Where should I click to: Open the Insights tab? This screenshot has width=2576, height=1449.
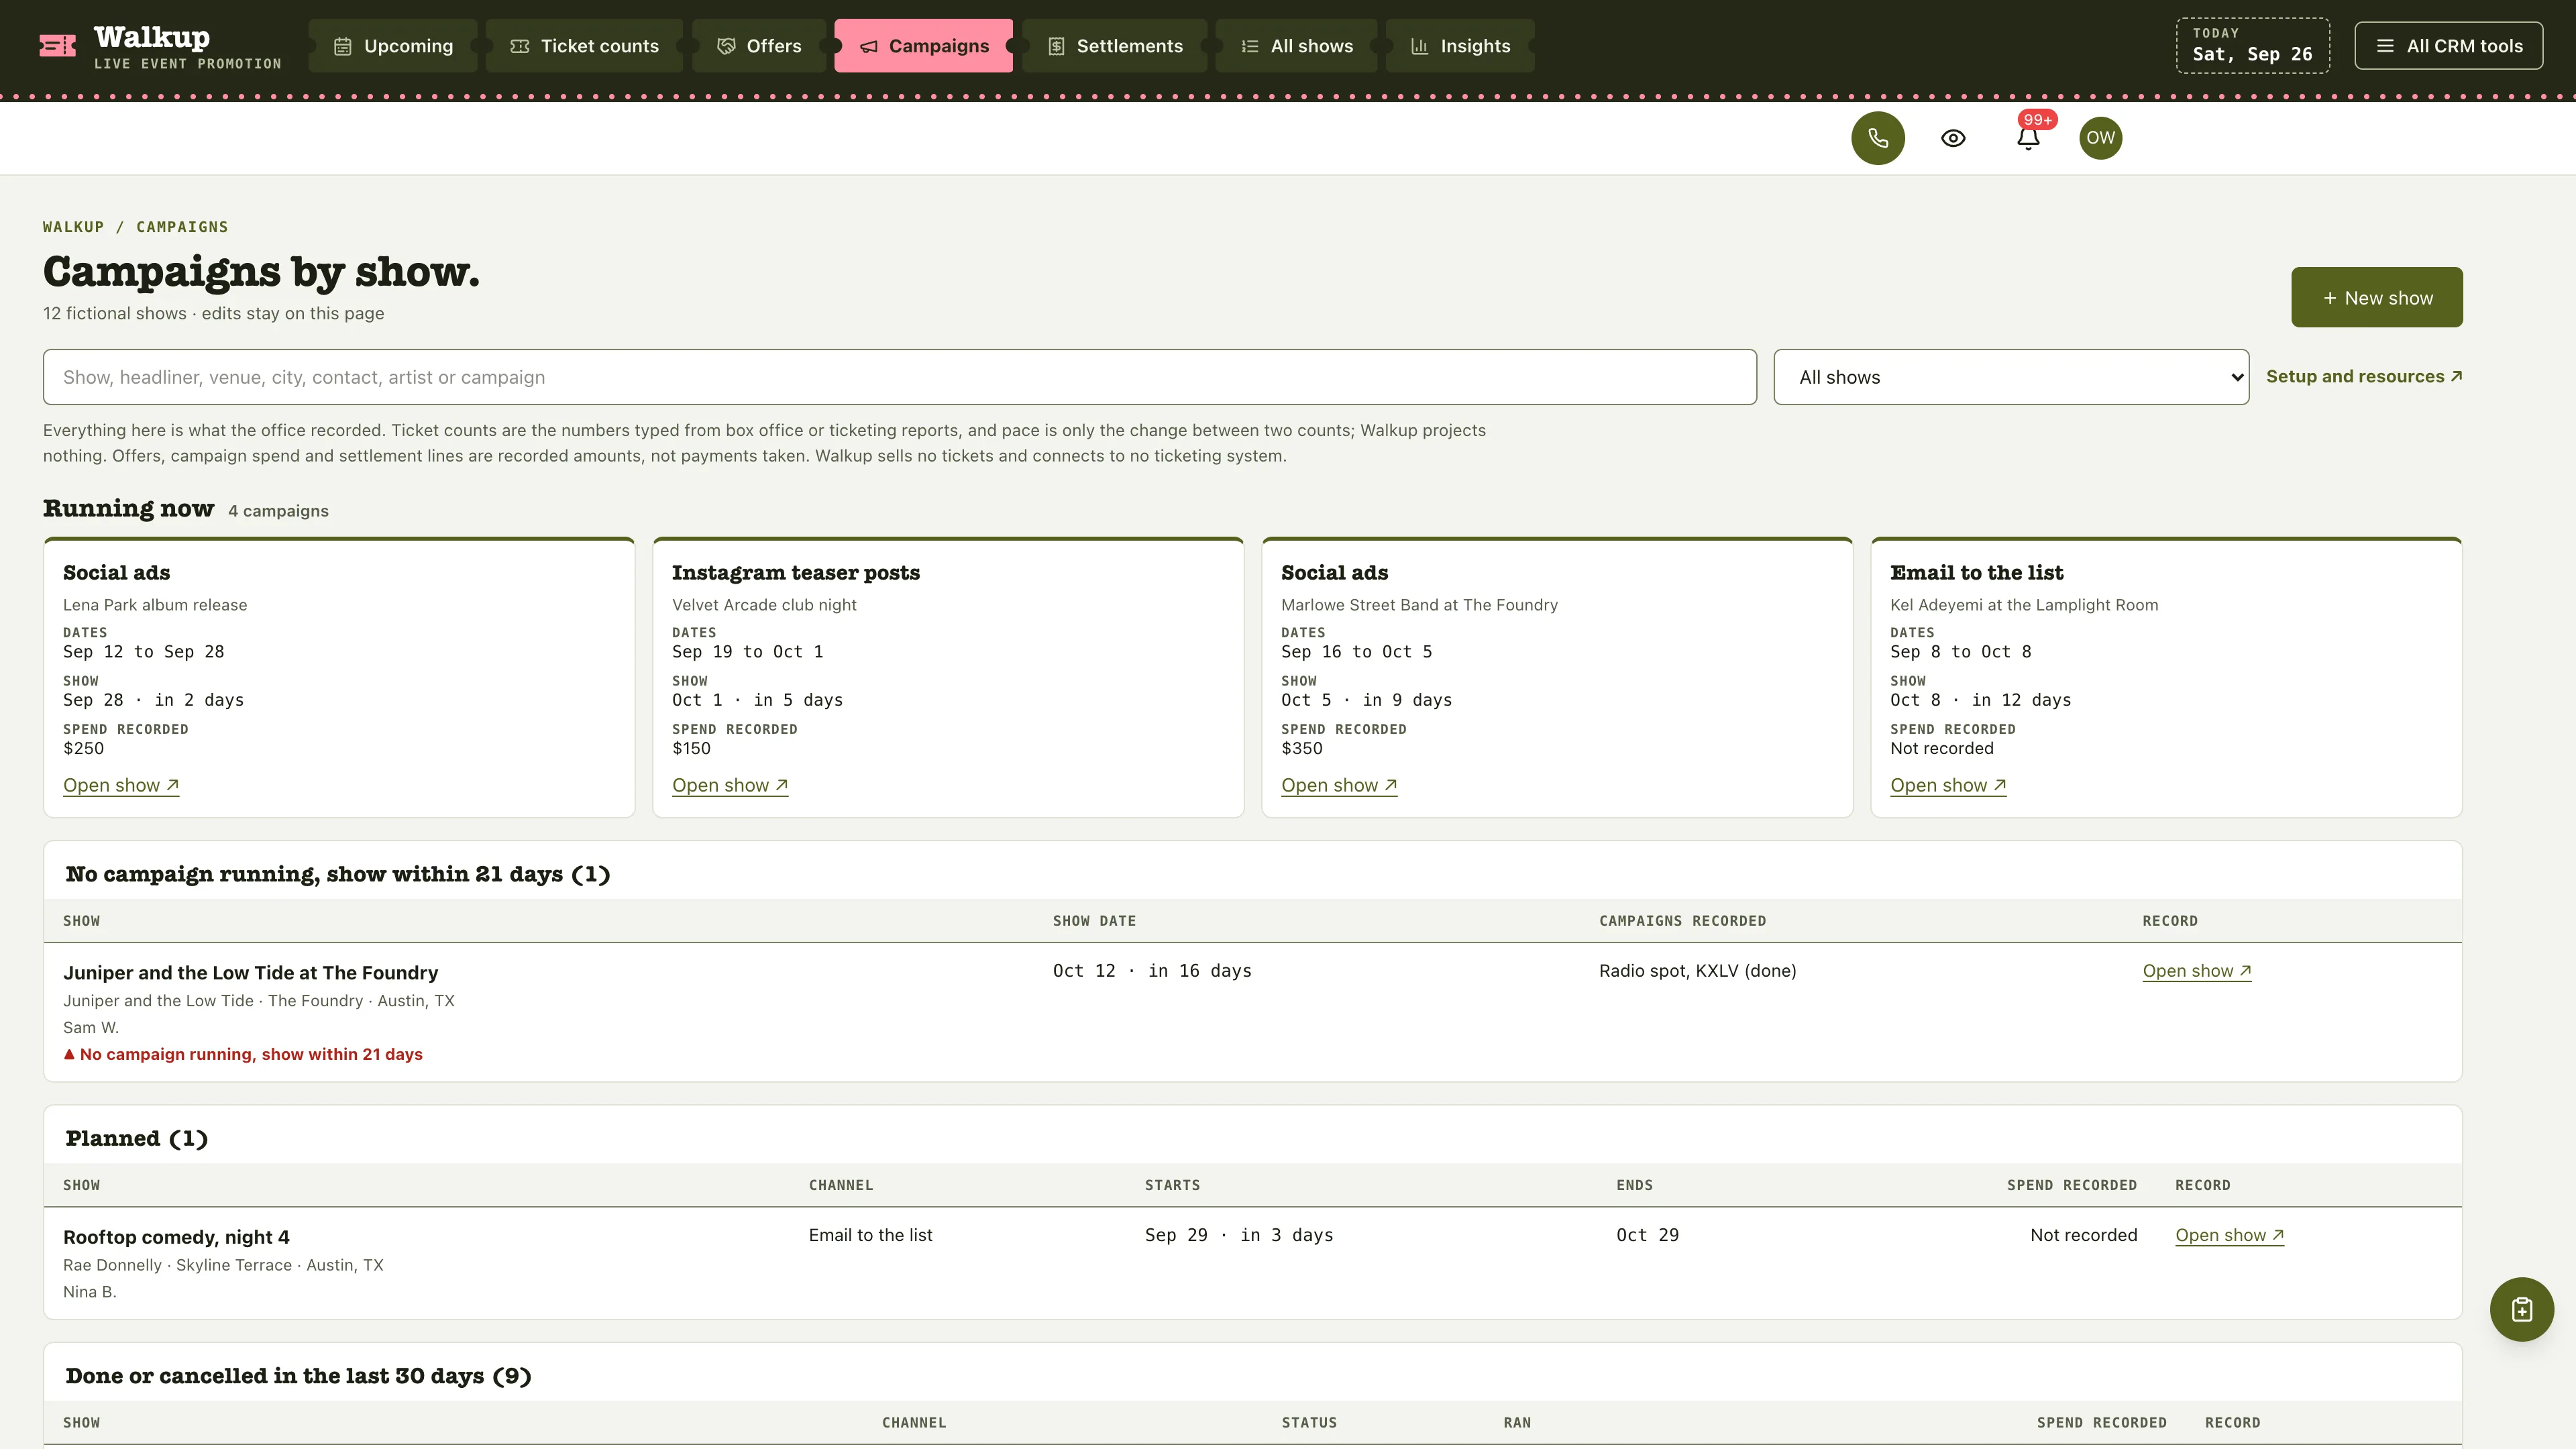(1460, 46)
